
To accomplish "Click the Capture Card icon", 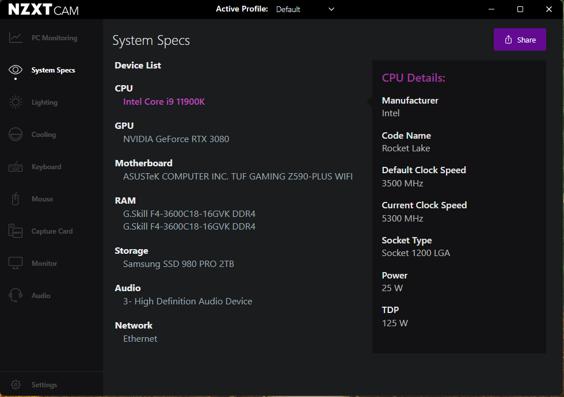I will [16, 231].
